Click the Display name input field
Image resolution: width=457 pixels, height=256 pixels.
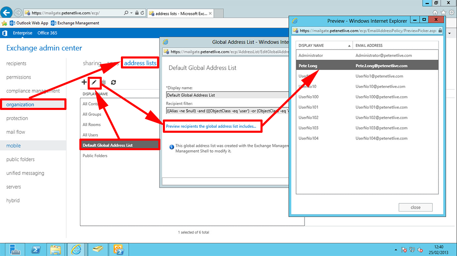point(227,95)
